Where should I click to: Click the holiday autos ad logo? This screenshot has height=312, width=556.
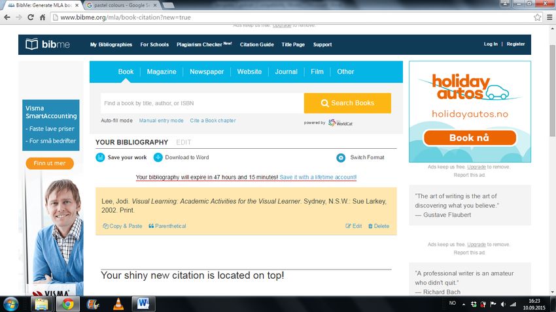(470, 87)
